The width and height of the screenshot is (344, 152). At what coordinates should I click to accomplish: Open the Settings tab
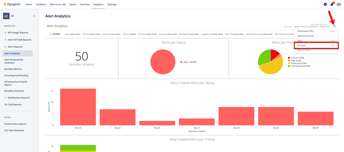pyautogui.click(x=112, y=4)
